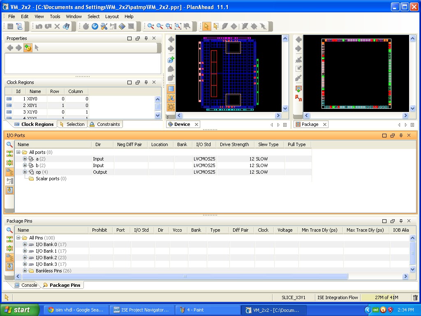Click the blue checkmark icon
The image size is (421, 316).
[x=95, y=26]
